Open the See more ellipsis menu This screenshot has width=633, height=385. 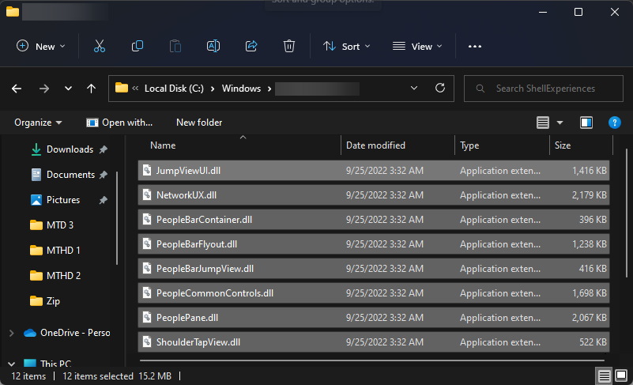point(475,46)
